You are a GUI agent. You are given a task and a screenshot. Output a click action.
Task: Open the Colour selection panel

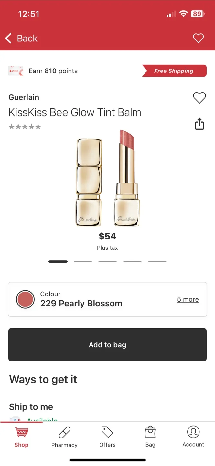pos(107,299)
